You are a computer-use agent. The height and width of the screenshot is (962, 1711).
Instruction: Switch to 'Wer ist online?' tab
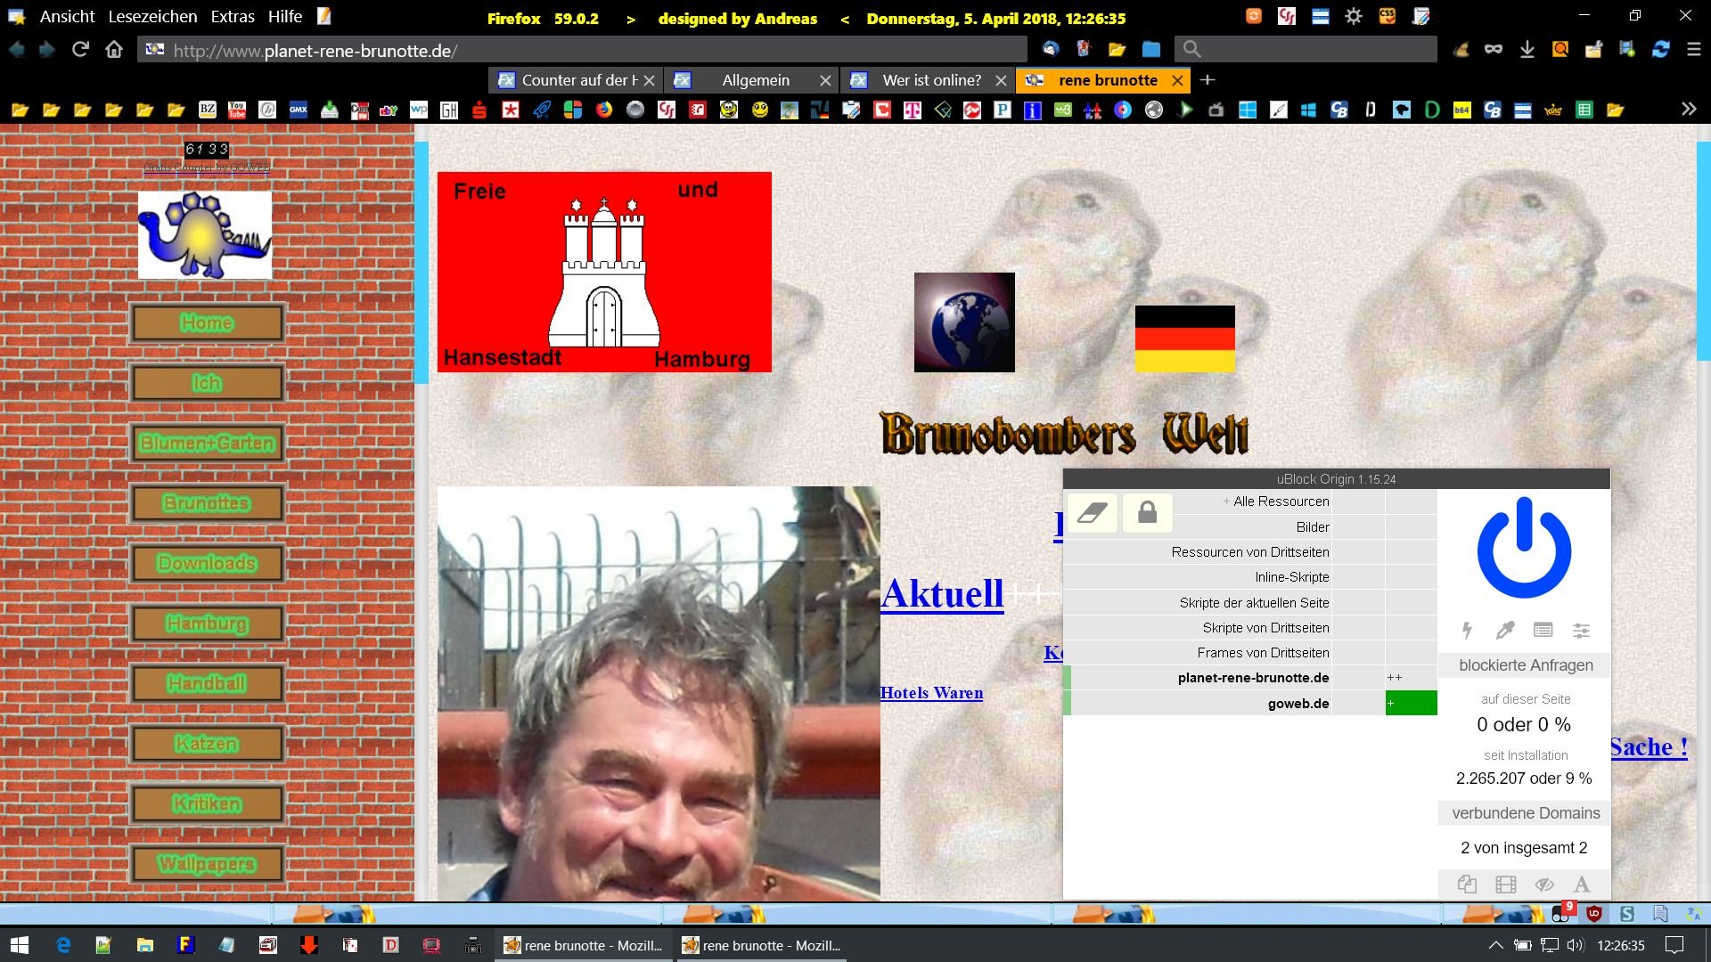click(x=930, y=80)
